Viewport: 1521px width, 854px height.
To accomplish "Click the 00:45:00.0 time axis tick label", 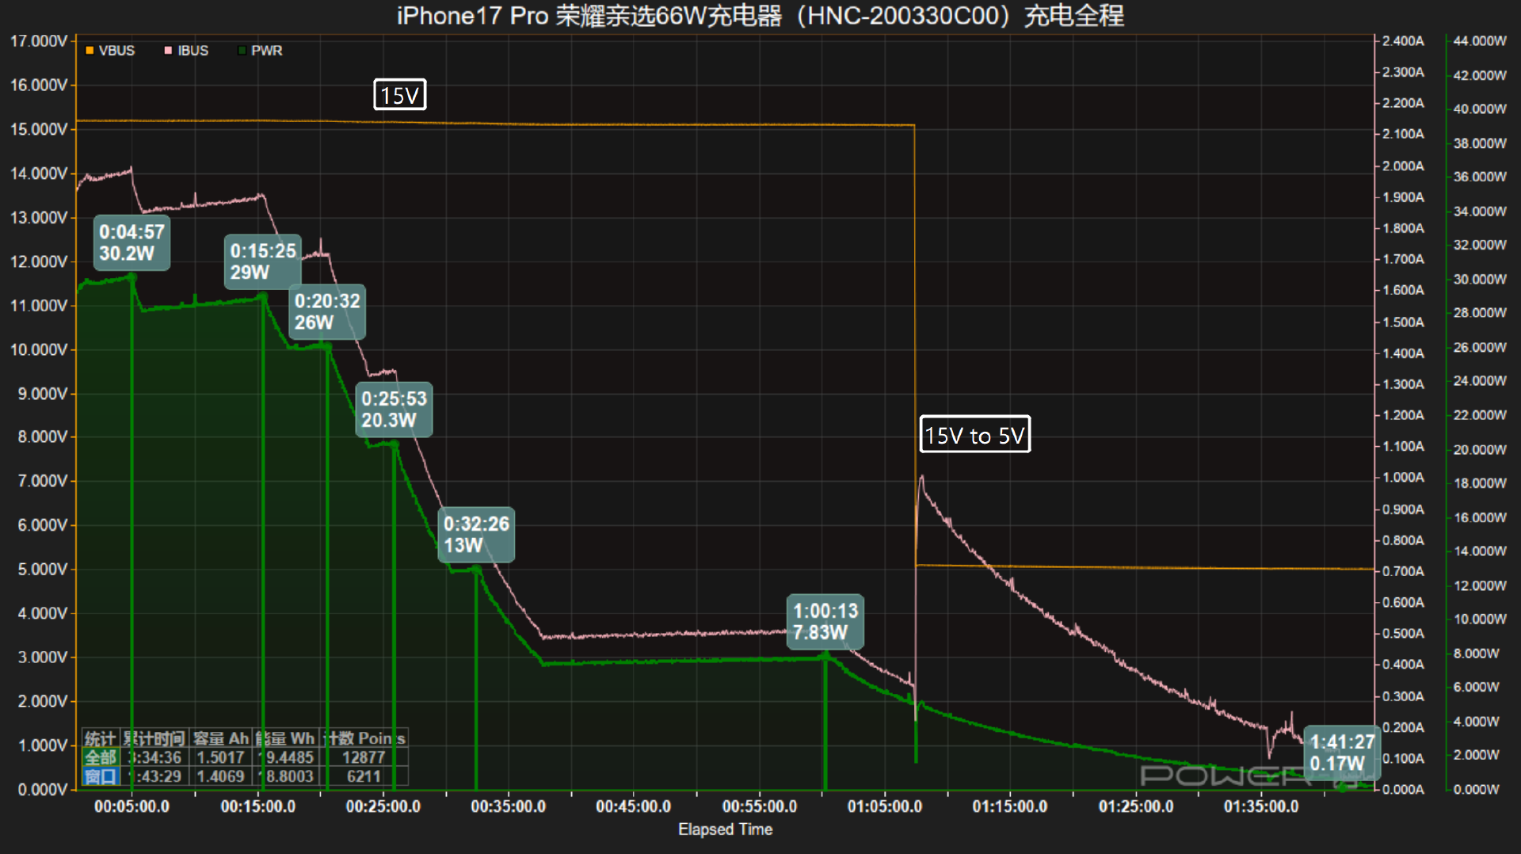I will point(633,806).
